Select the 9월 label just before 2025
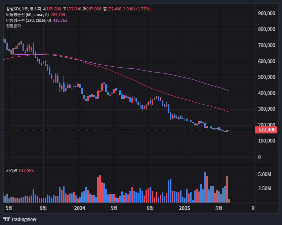 (150, 208)
